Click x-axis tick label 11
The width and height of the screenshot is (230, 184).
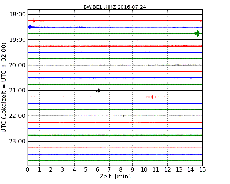click(156, 169)
